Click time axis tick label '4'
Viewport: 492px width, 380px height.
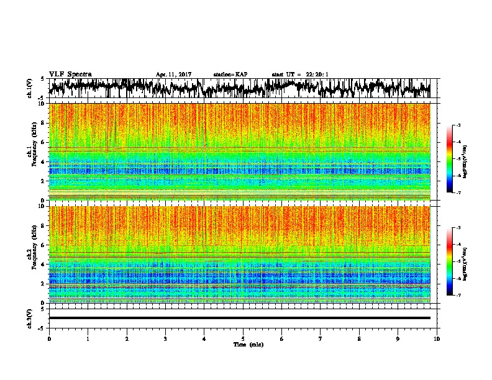[204, 339]
